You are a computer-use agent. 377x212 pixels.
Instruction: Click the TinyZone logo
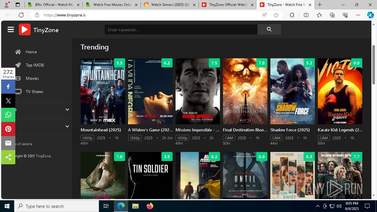[x=39, y=29]
